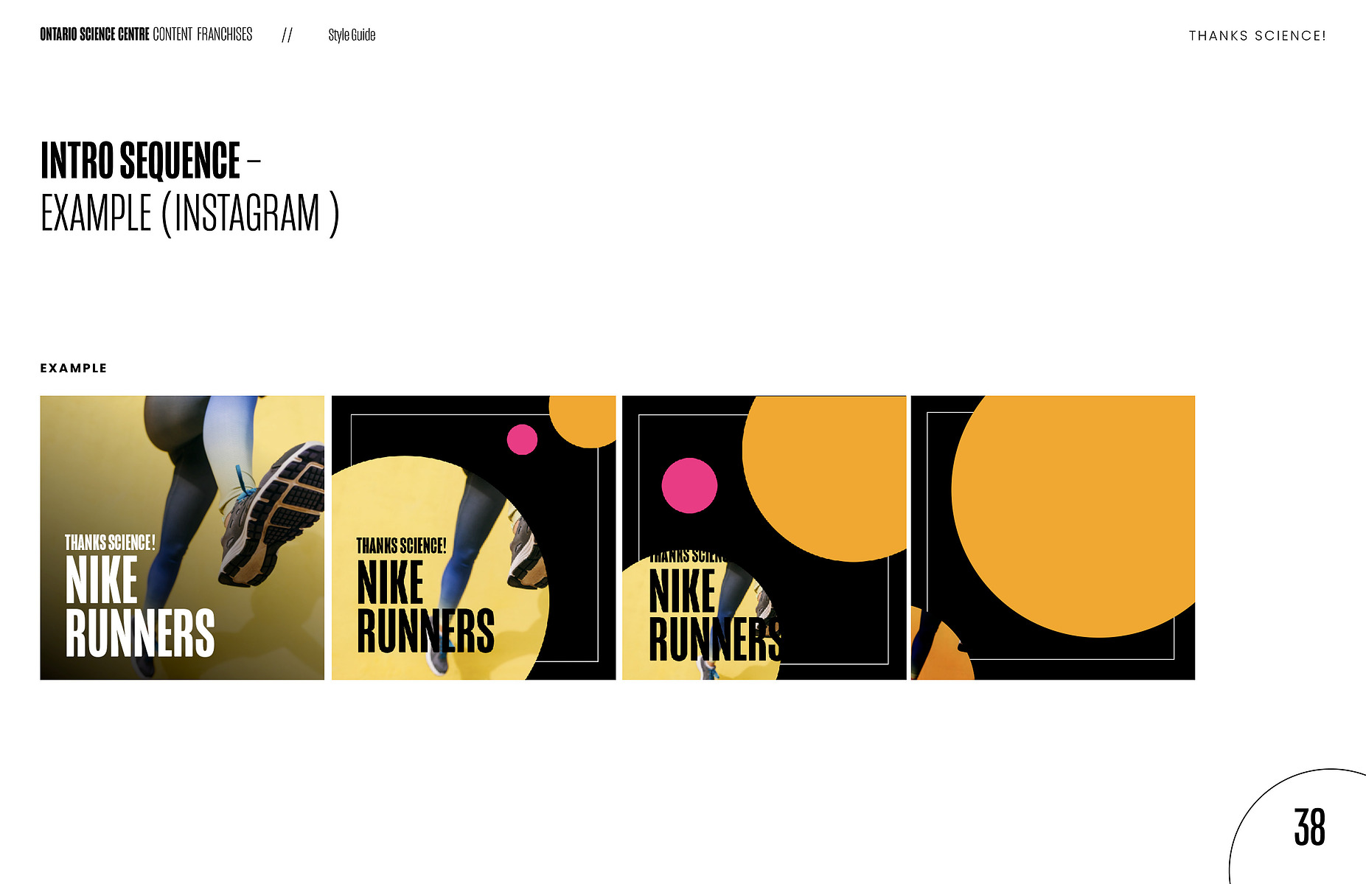
Task: Open the fourth frame with large orange circle
Action: 1053,537
